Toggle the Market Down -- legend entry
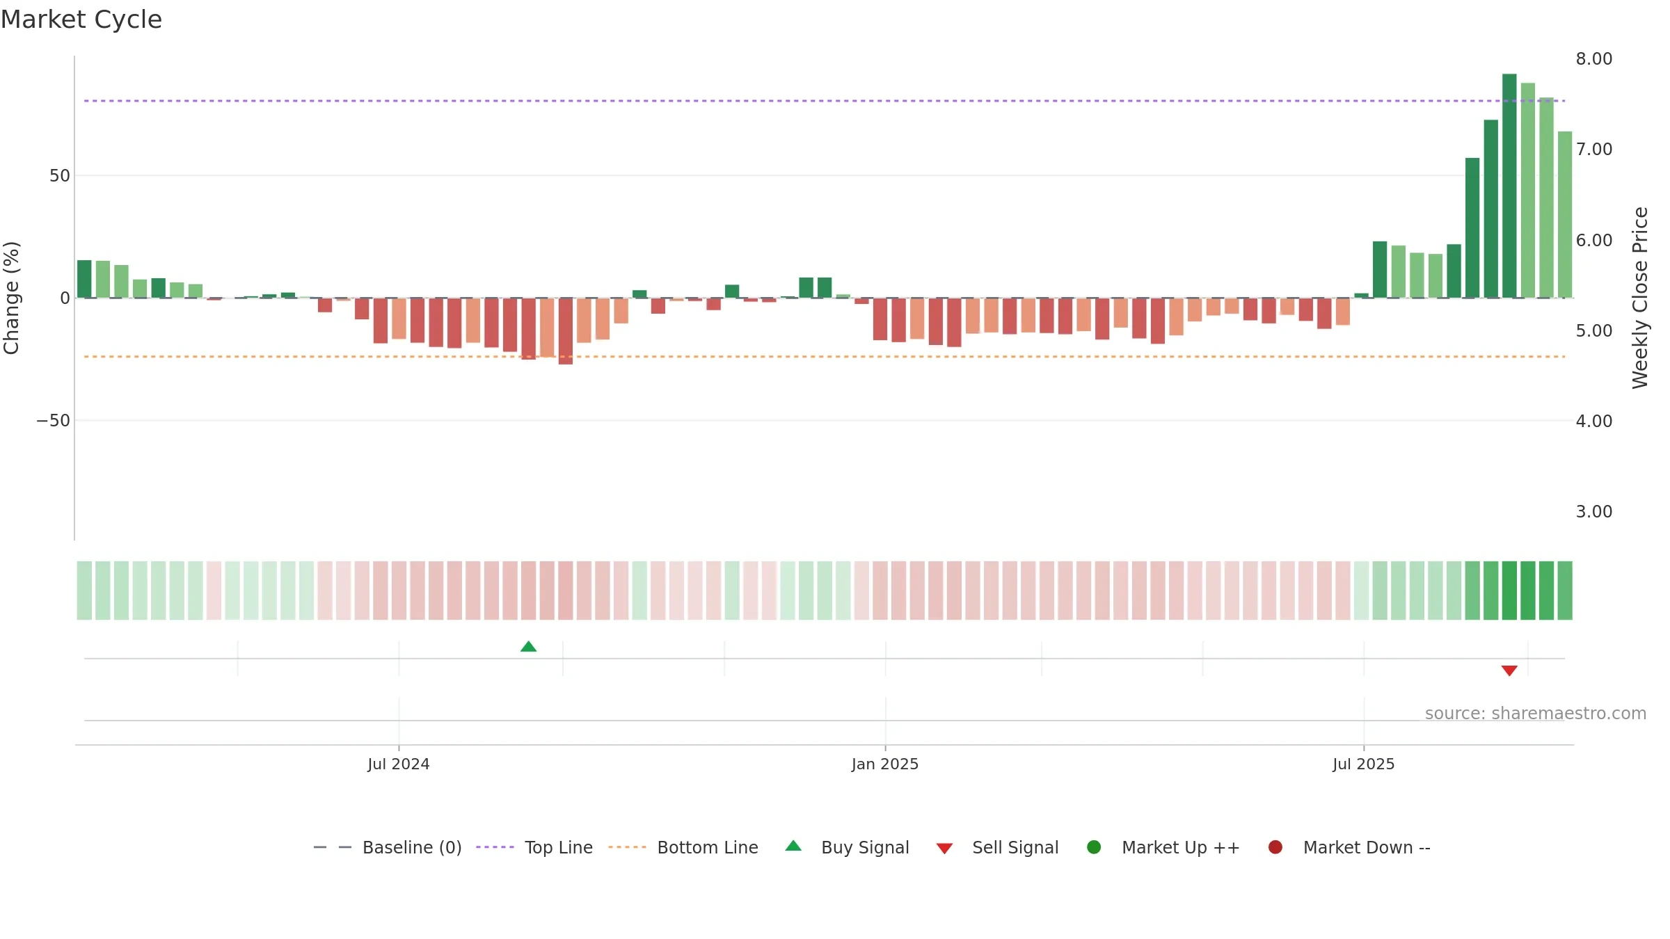The image size is (1670, 939). (1349, 847)
